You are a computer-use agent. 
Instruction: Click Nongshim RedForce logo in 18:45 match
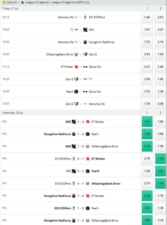pos(85,42)
